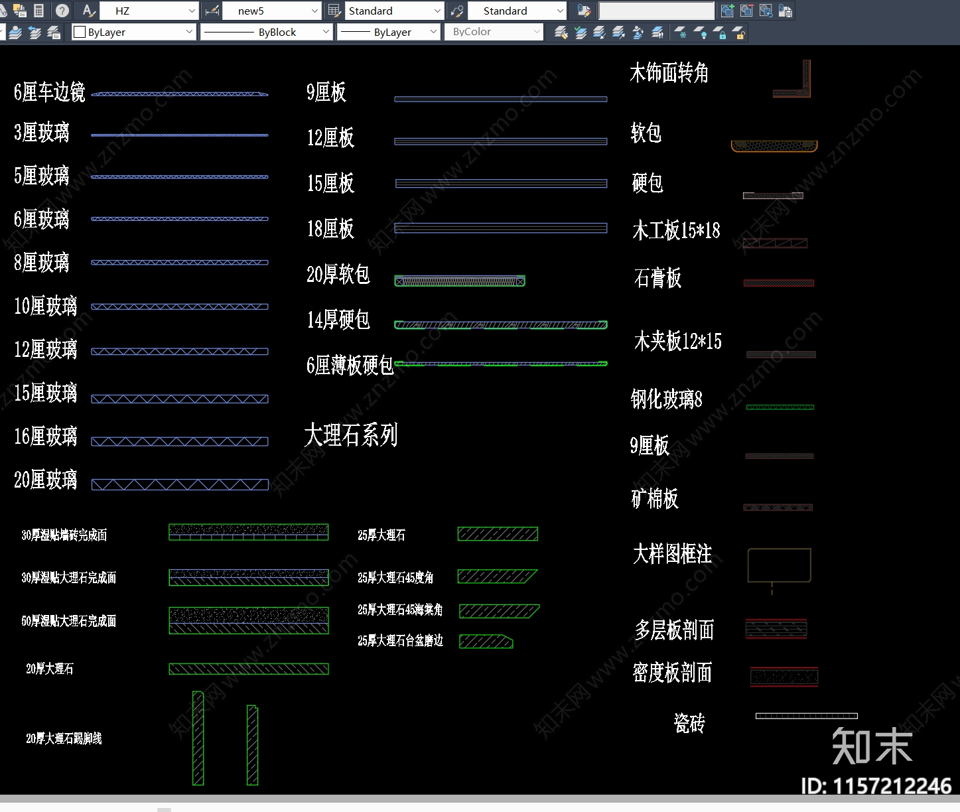Click the group icon with green plus
Viewport: 960px width, 812px height.
(x=727, y=11)
